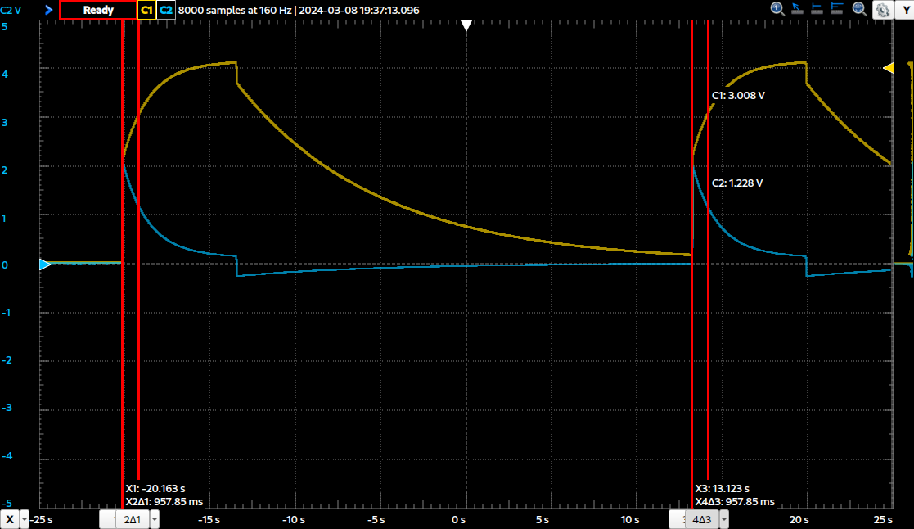
Task: Click the X cursors button
Action: (x=10, y=520)
